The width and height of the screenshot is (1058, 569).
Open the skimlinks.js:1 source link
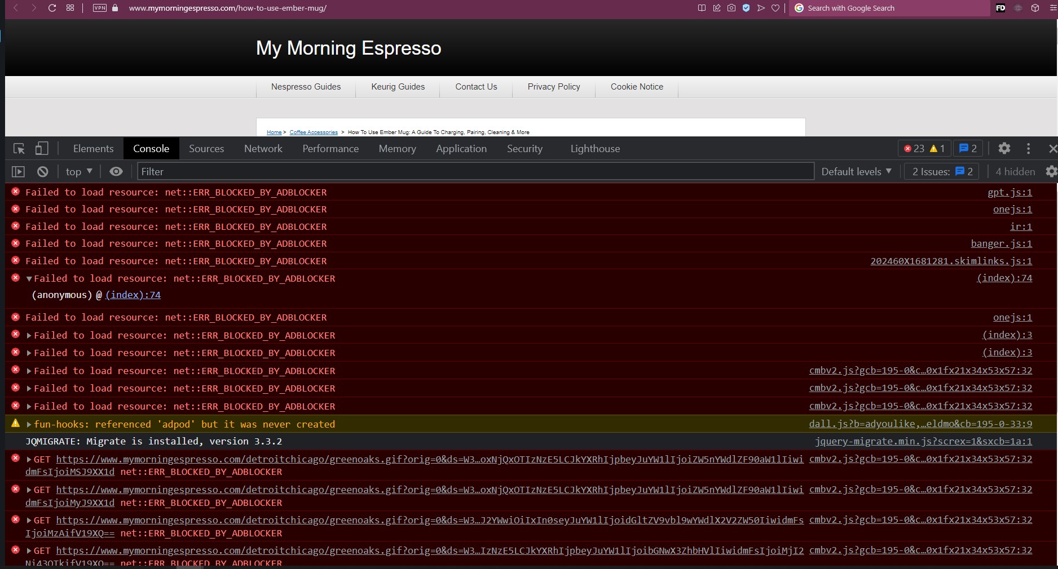(951, 261)
